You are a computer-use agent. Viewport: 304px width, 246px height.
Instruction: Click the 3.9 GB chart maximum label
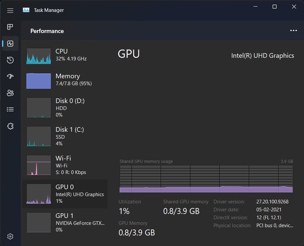point(287,161)
